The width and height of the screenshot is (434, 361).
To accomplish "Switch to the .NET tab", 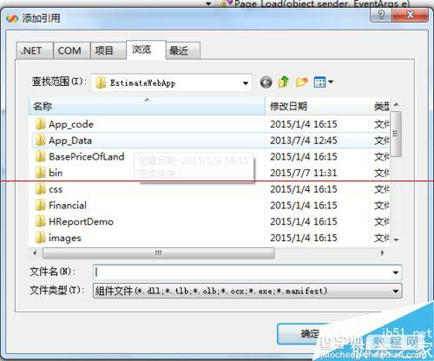I will [35, 50].
